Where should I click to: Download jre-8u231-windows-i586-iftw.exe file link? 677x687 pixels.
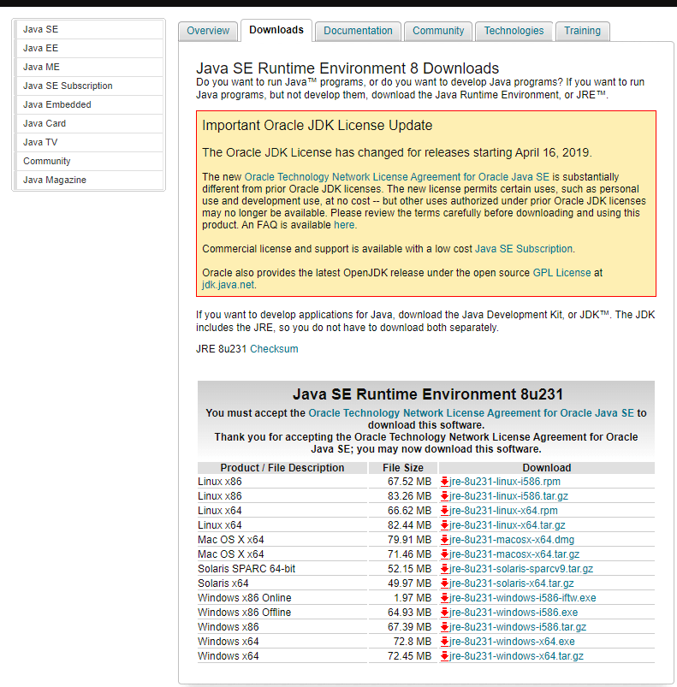click(x=523, y=598)
